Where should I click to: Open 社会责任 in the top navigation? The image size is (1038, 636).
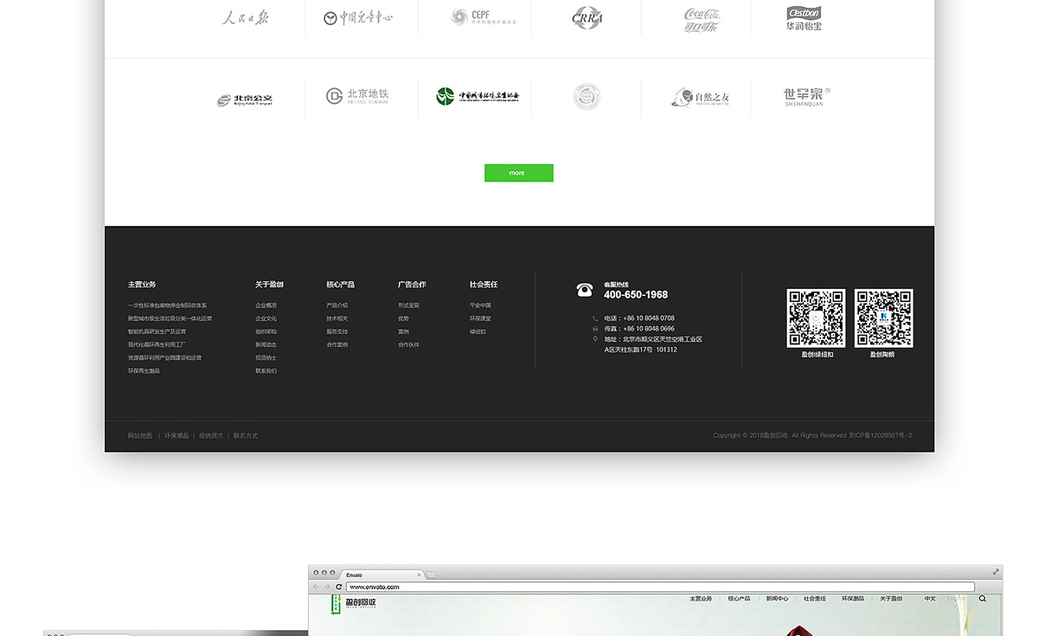[x=815, y=599]
